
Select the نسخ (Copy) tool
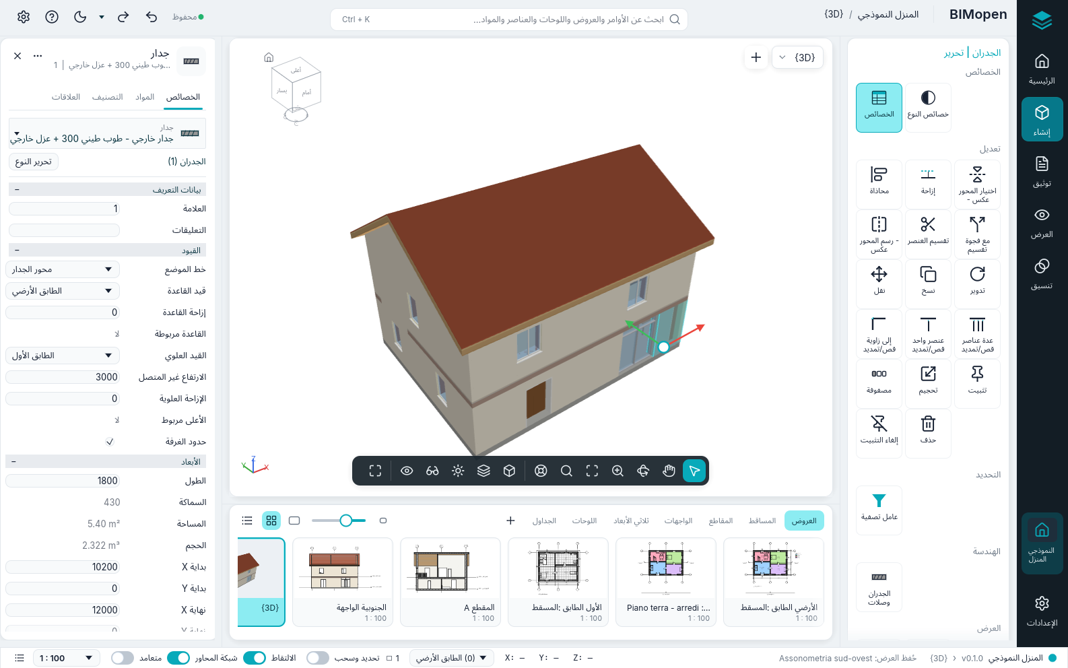coord(928,283)
